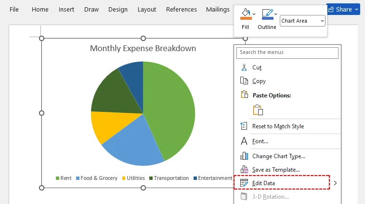The width and height of the screenshot is (365, 204).
Task: Open the Draw tab
Action: [x=91, y=9]
